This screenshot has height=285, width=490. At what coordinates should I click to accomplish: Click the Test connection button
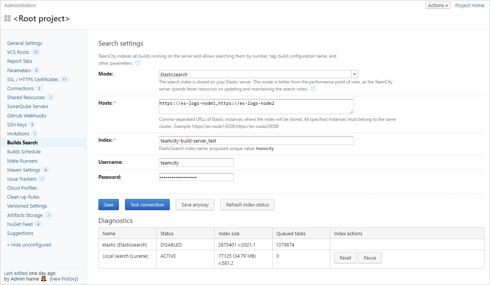click(147, 205)
